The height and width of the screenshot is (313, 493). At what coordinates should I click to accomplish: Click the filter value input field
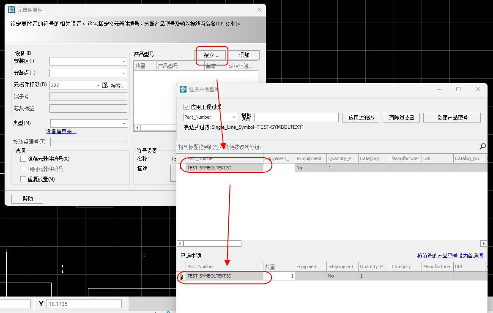coord(296,117)
